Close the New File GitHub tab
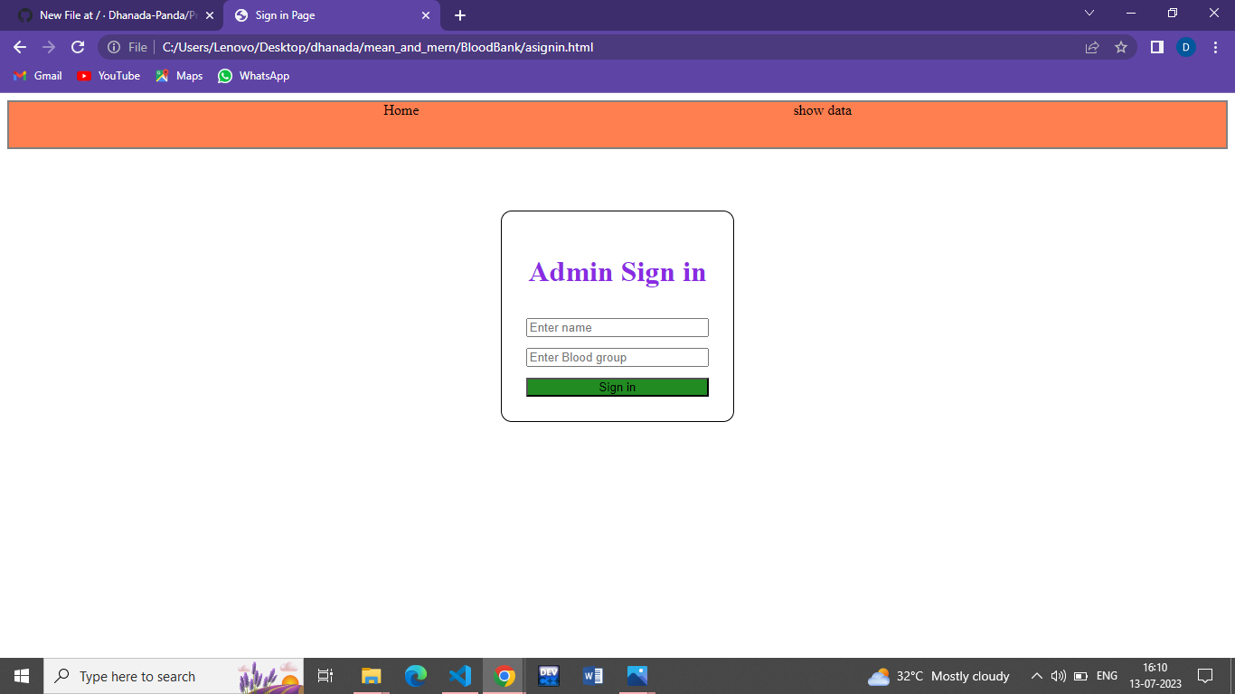Screen dimensions: 1235x694 [210, 15]
